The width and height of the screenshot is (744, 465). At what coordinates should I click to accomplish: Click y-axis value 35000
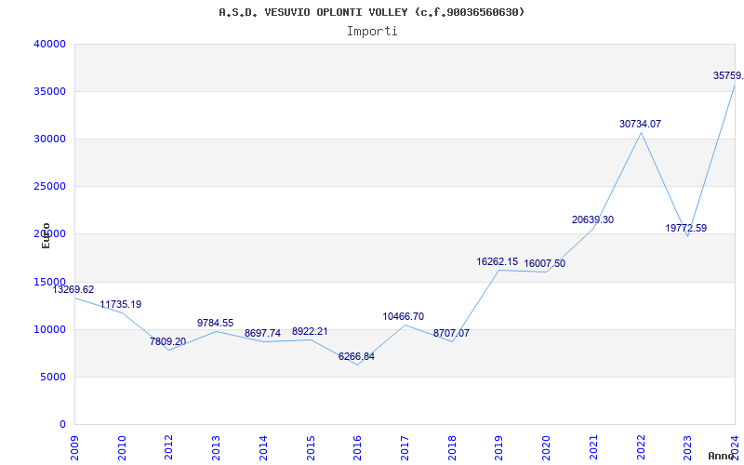49,91
